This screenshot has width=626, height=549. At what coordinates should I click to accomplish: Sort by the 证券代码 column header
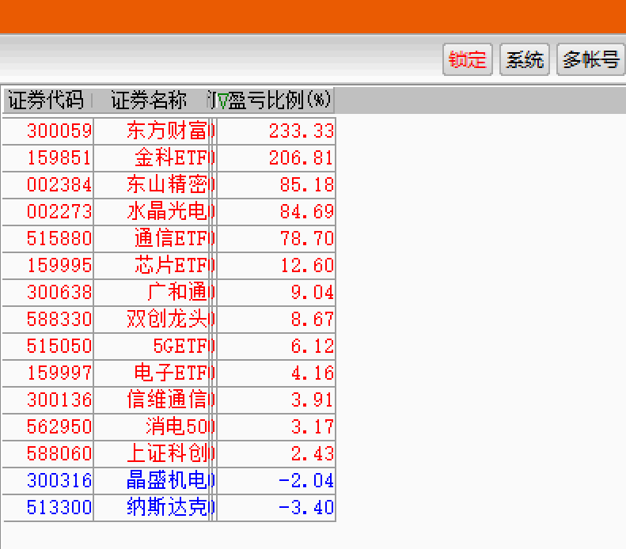[47, 100]
